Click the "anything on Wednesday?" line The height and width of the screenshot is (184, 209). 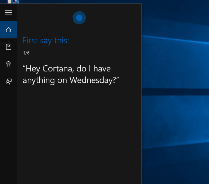pos(71,80)
